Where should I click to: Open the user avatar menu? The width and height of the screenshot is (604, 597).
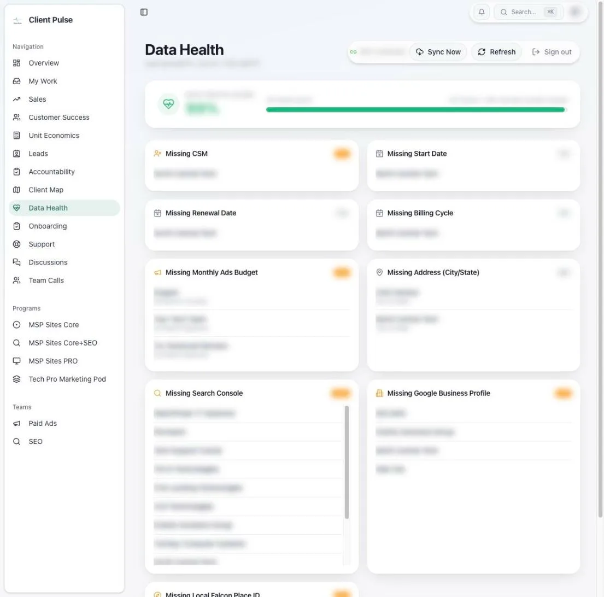(574, 12)
